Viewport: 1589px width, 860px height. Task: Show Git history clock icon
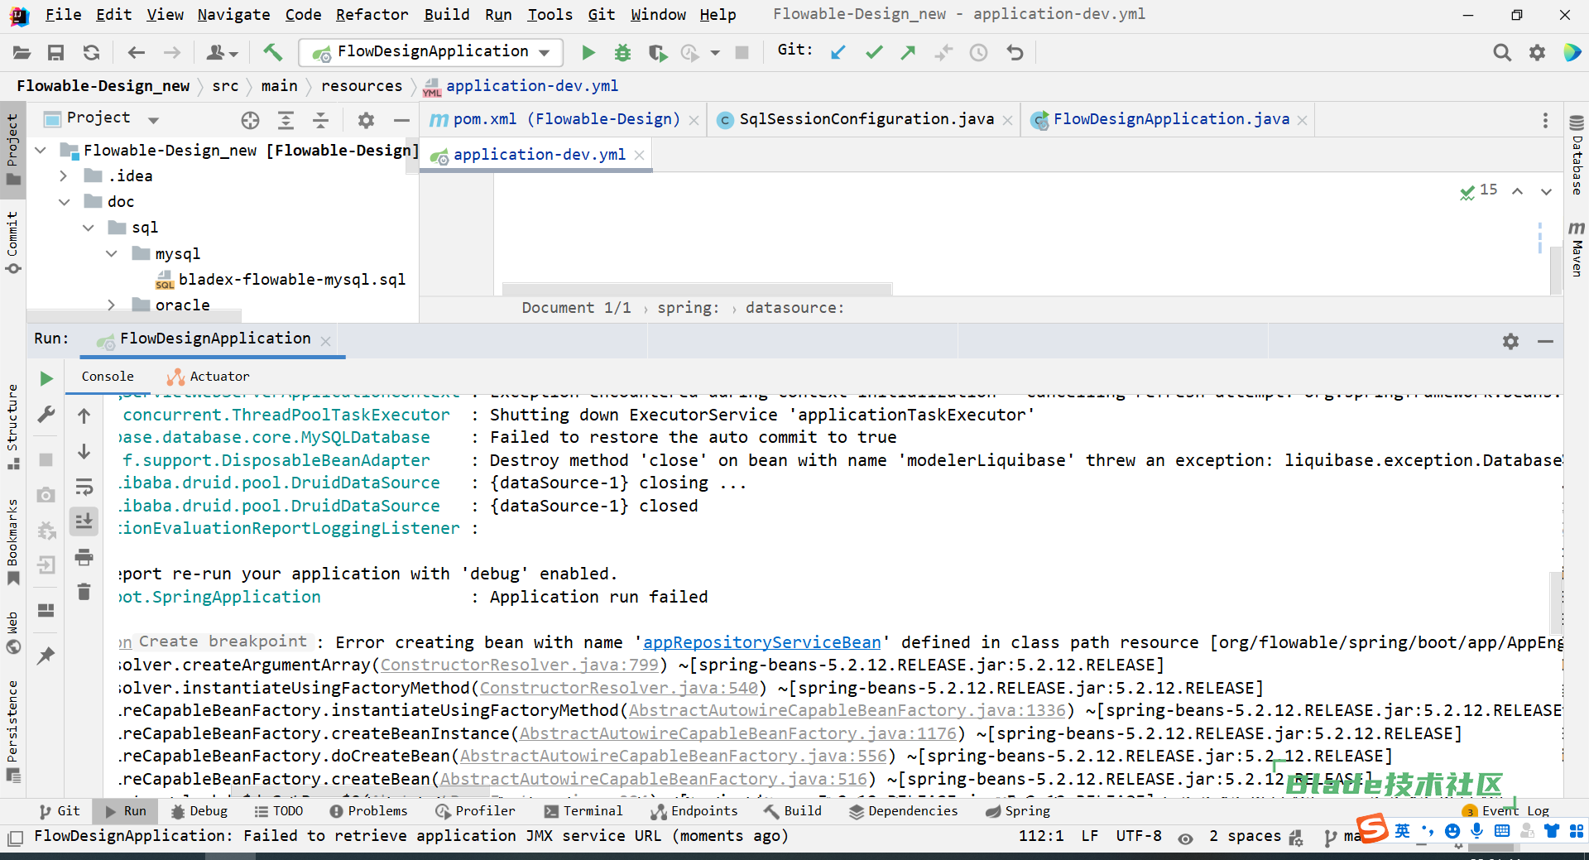coord(978,52)
